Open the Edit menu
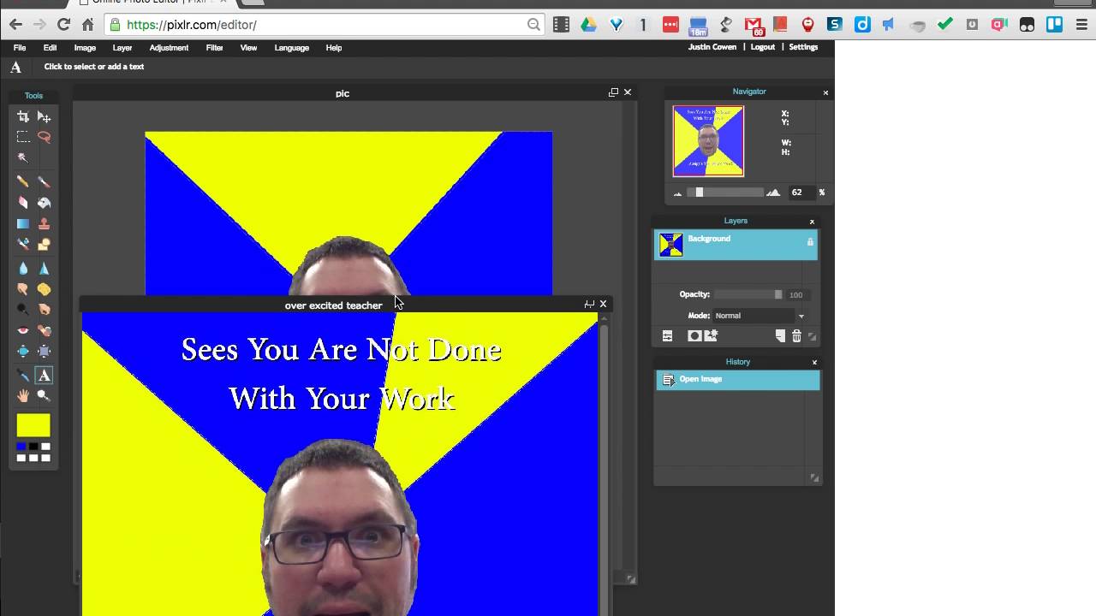Viewport: 1096px width, 616px height. pos(51,48)
